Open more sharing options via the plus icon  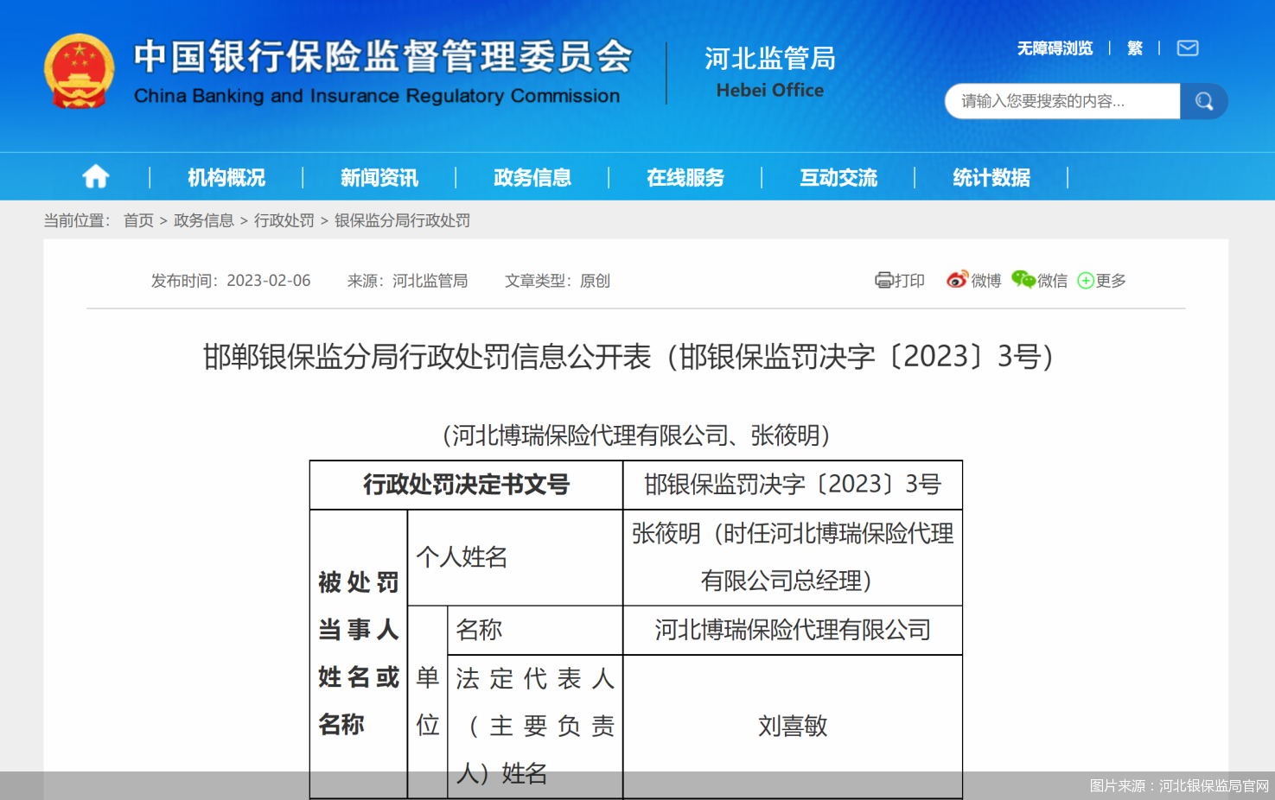(1087, 281)
